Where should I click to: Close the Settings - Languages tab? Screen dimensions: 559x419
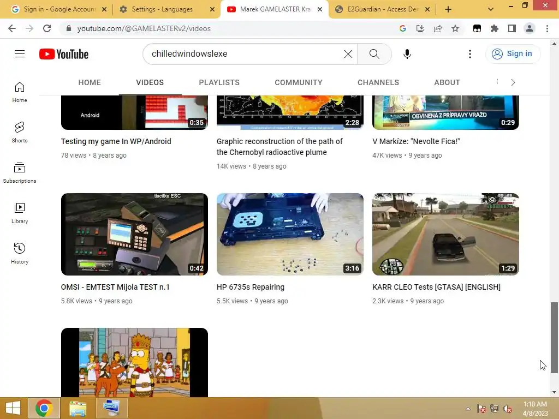[x=212, y=9]
